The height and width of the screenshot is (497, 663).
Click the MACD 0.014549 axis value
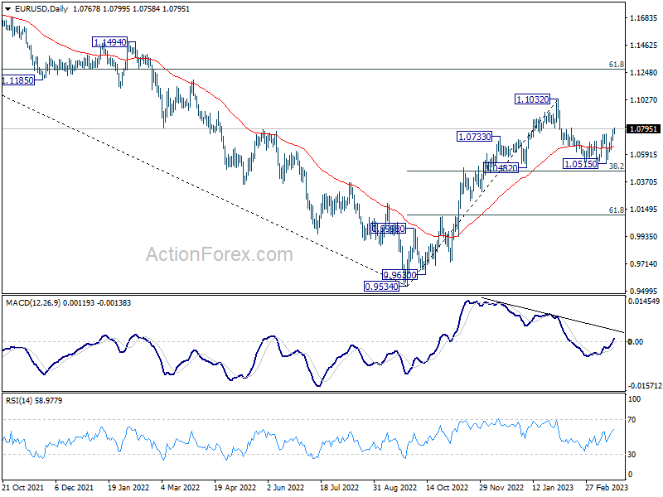(644, 302)
